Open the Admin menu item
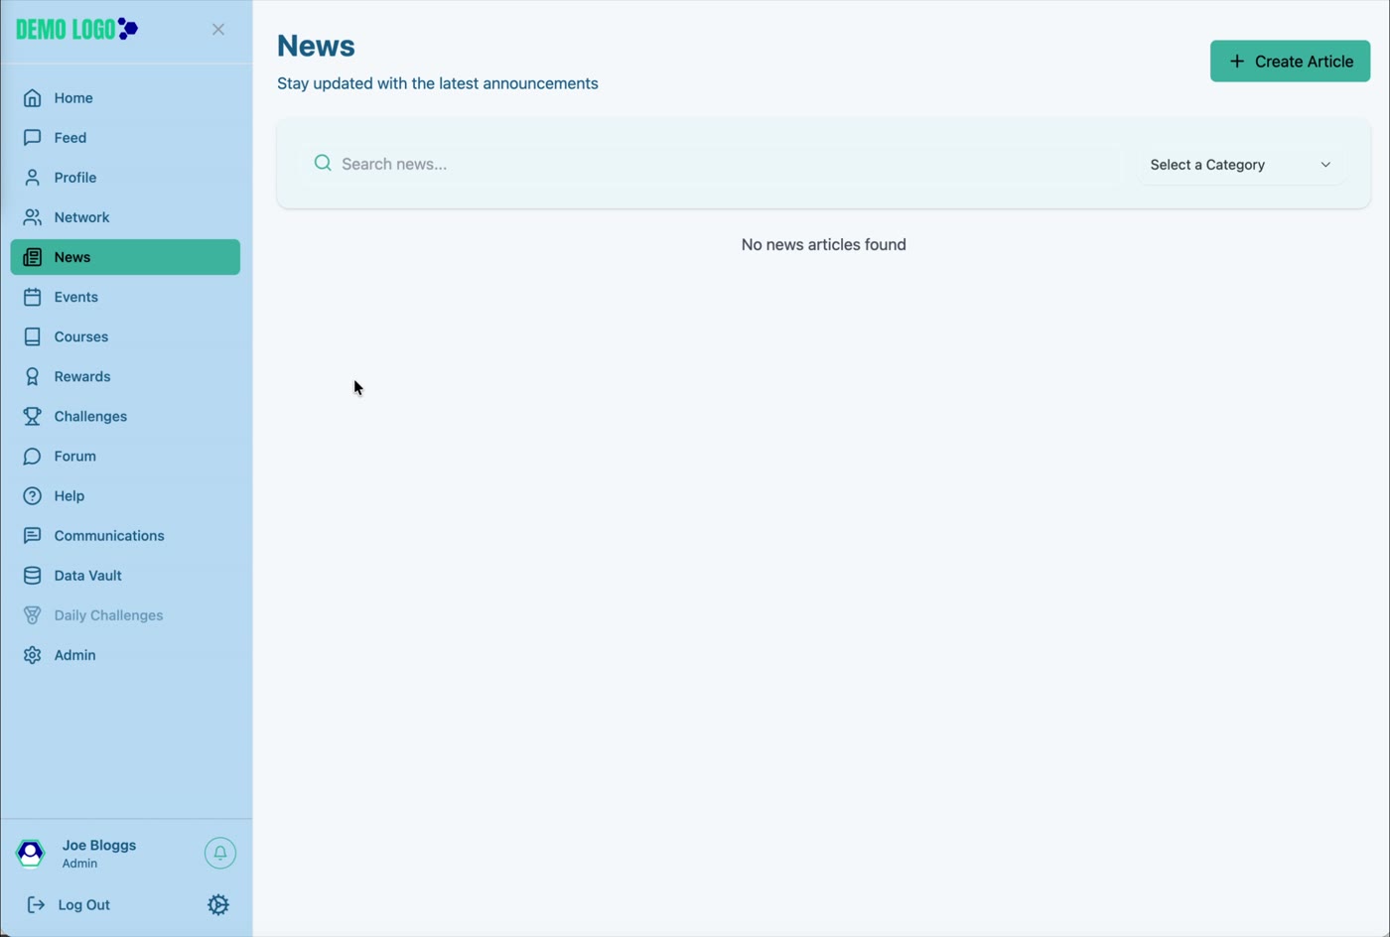The image size is (1390, 937). click(125, 655)
